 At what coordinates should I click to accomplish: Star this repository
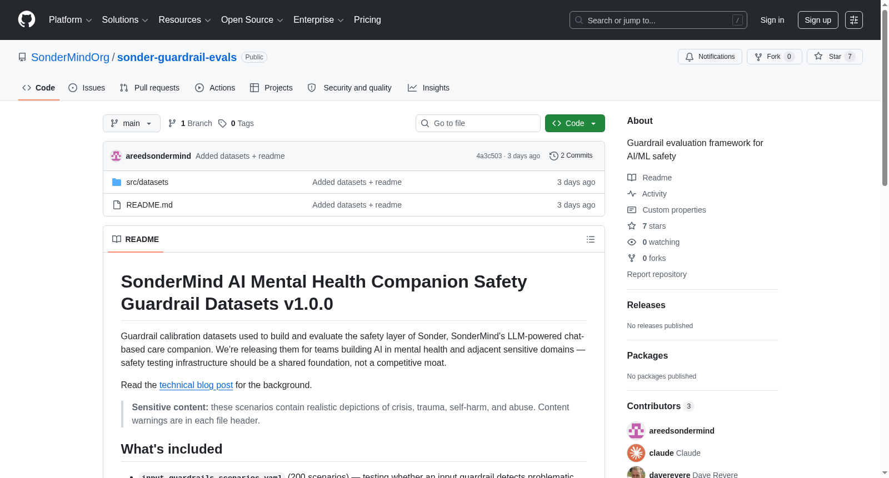click(835, 57)
